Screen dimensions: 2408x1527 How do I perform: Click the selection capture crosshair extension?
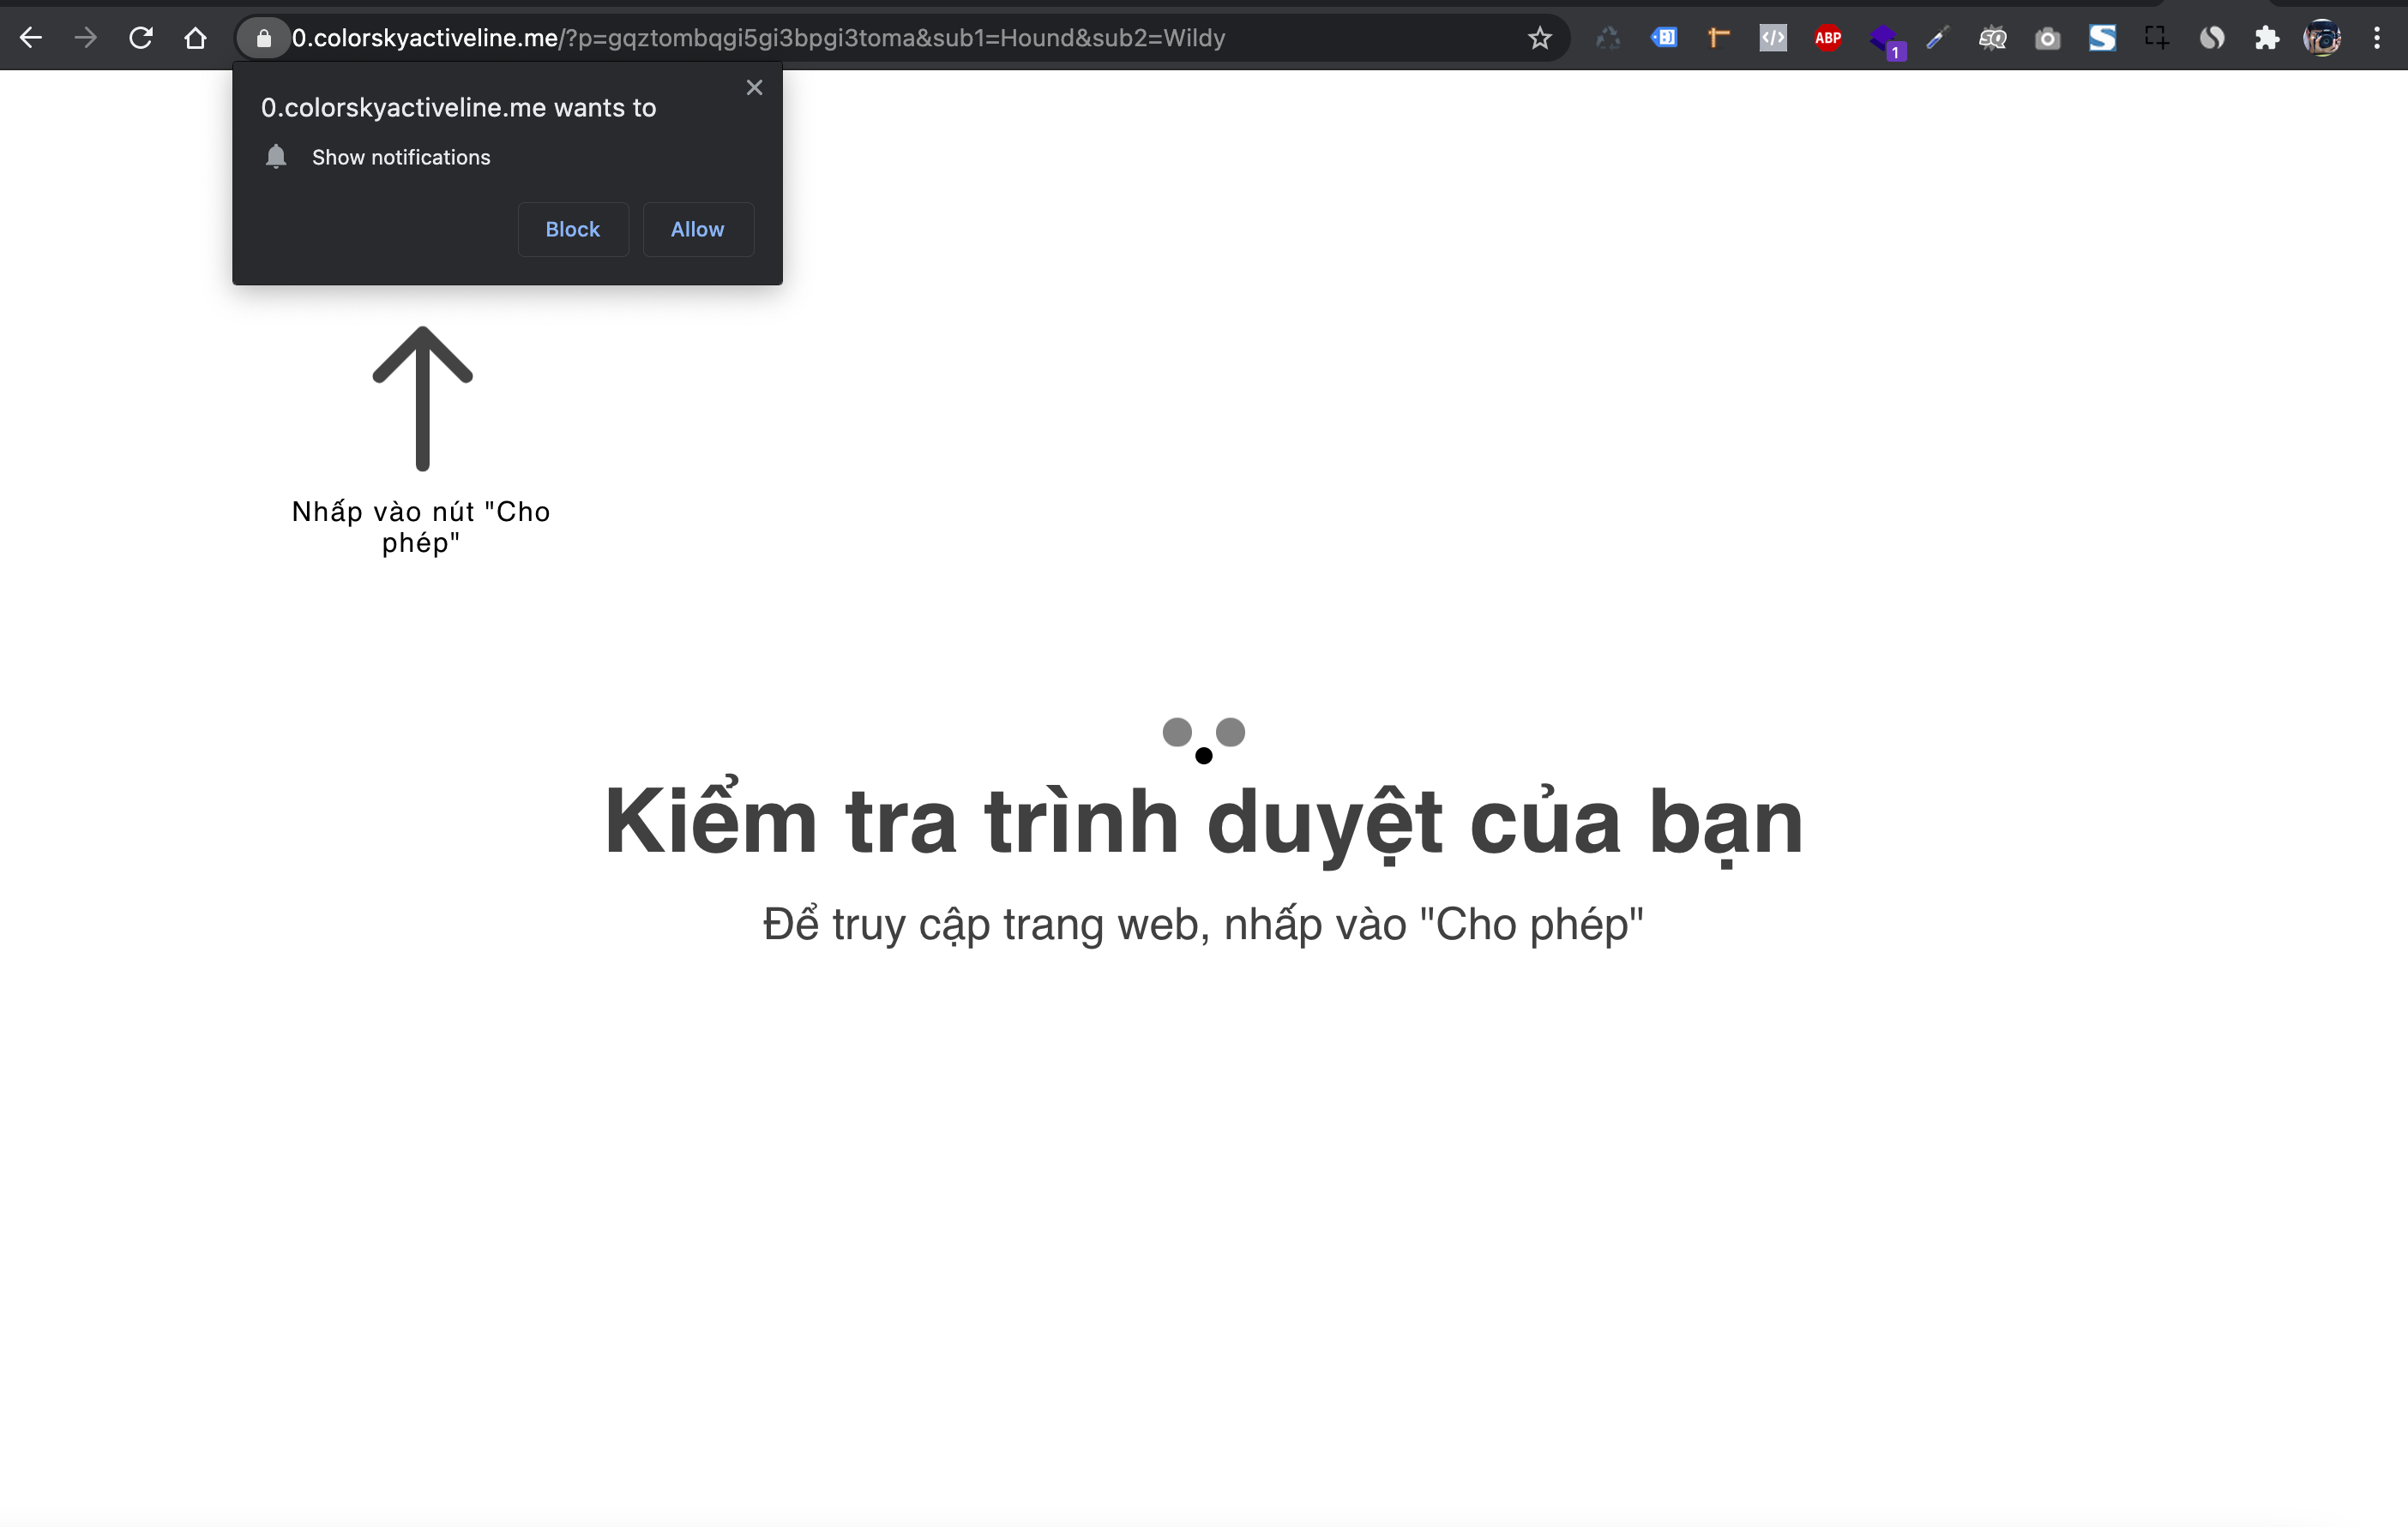[x=2156, y=38]
